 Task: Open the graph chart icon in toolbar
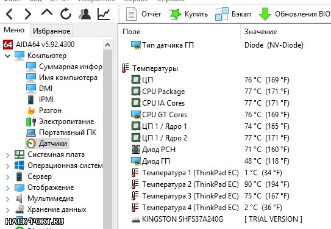(x=104, y=14)
